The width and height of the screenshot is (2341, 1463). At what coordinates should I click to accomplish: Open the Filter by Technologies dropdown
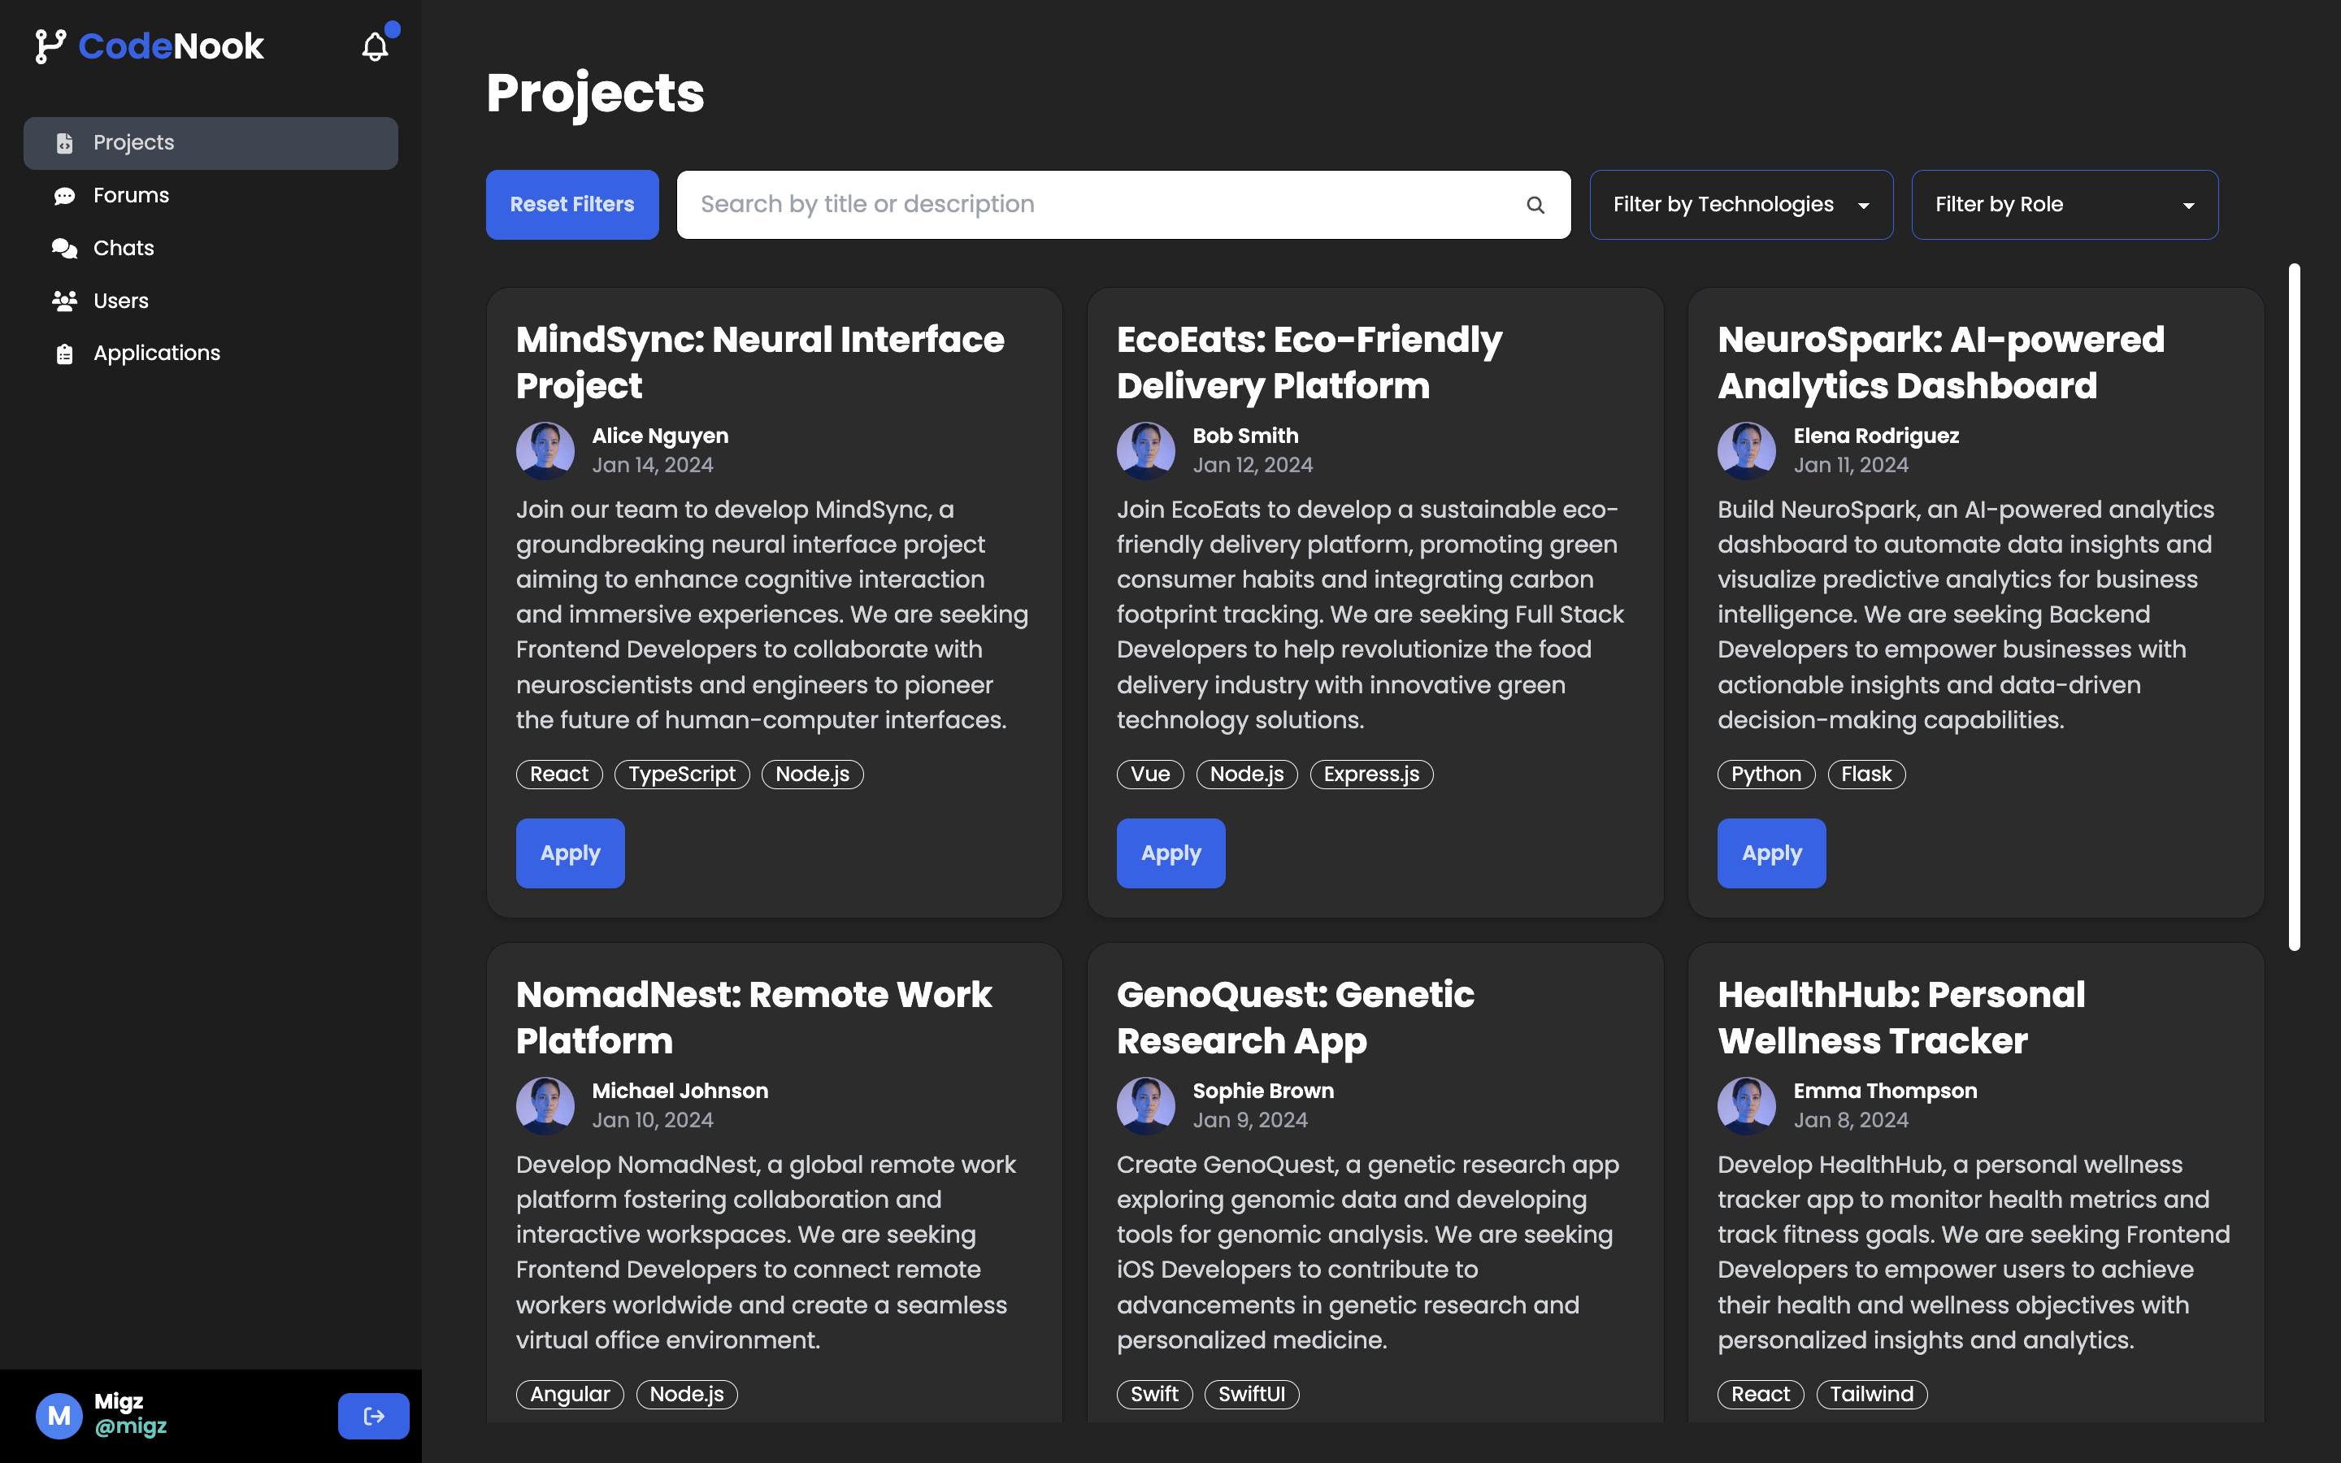click(1740, 204)
